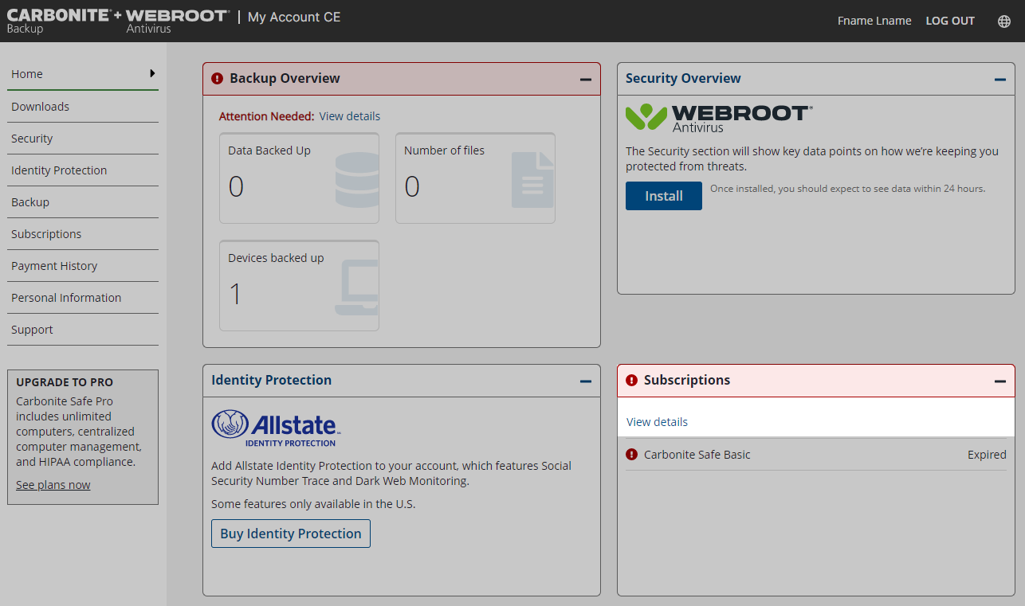Collapse the Backup Overview panel

pyautogui.click(x=585, y=80)
